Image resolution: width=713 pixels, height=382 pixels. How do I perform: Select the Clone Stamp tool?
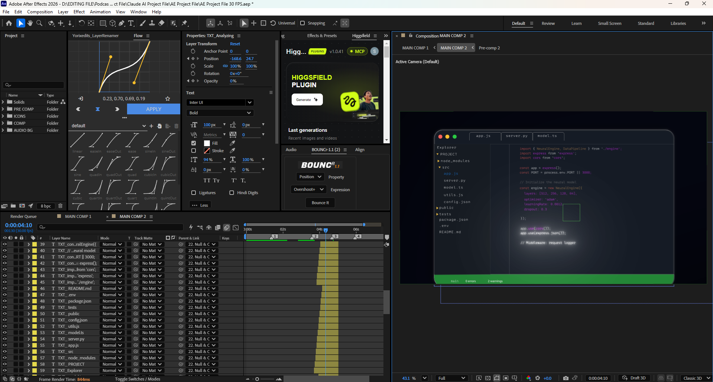(152, 23)
